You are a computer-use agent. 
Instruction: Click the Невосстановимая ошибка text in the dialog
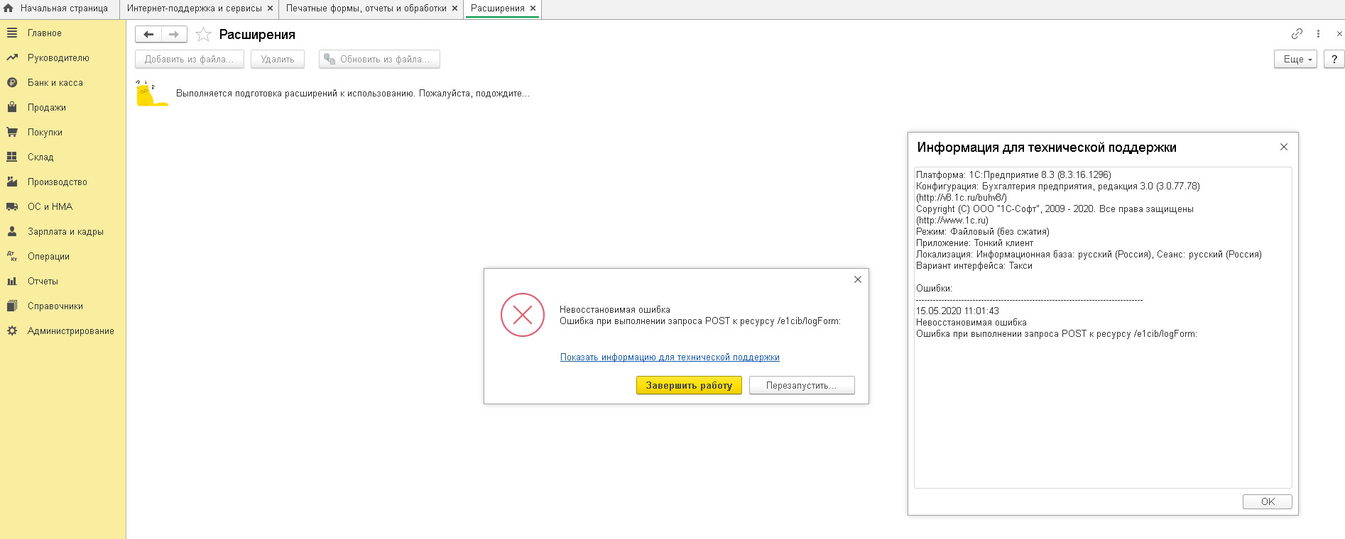pos(615,309)
